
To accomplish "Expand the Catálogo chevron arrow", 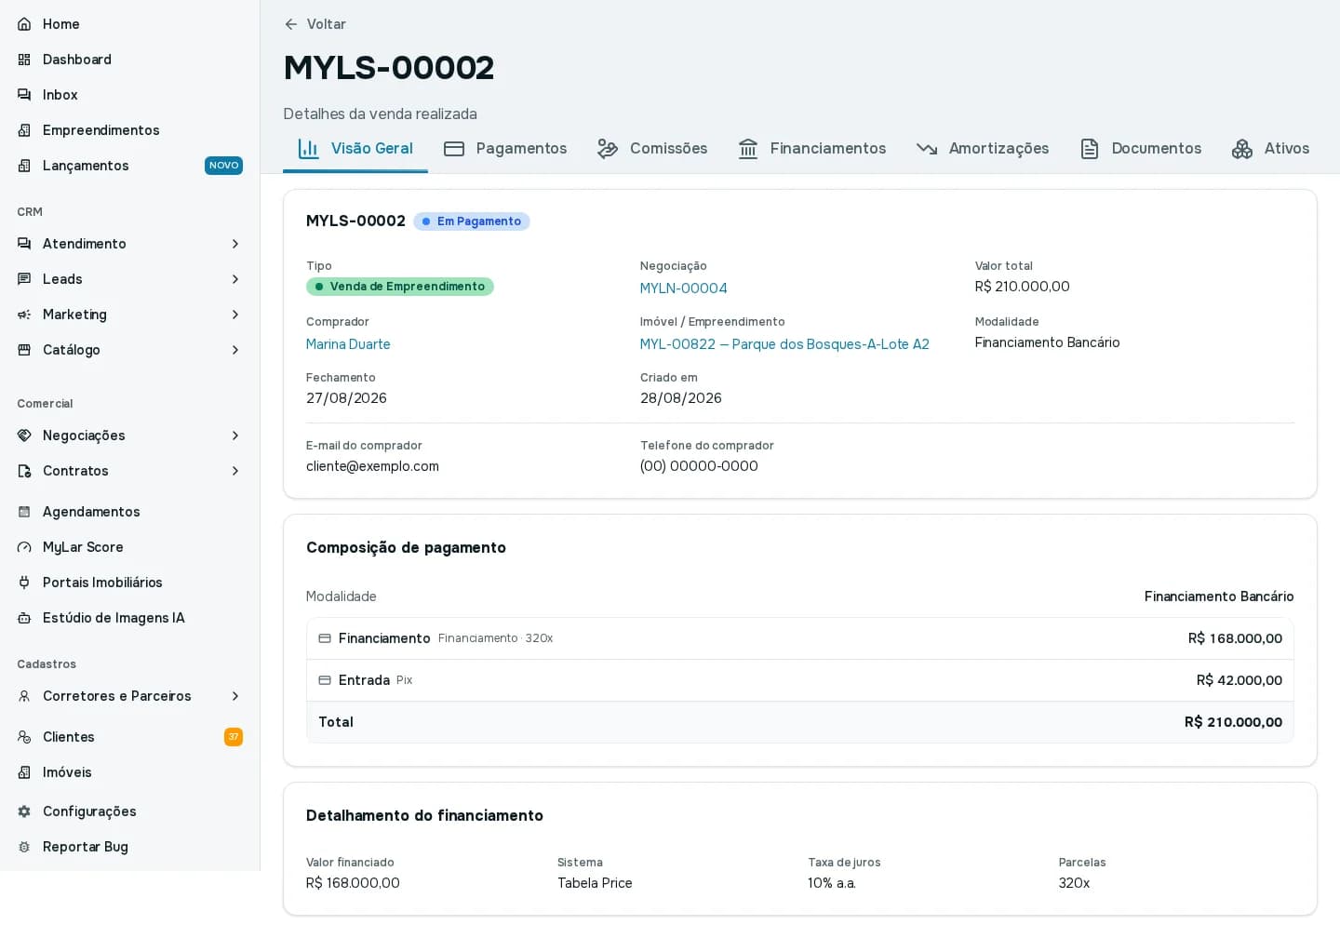I will coord(235,350).
